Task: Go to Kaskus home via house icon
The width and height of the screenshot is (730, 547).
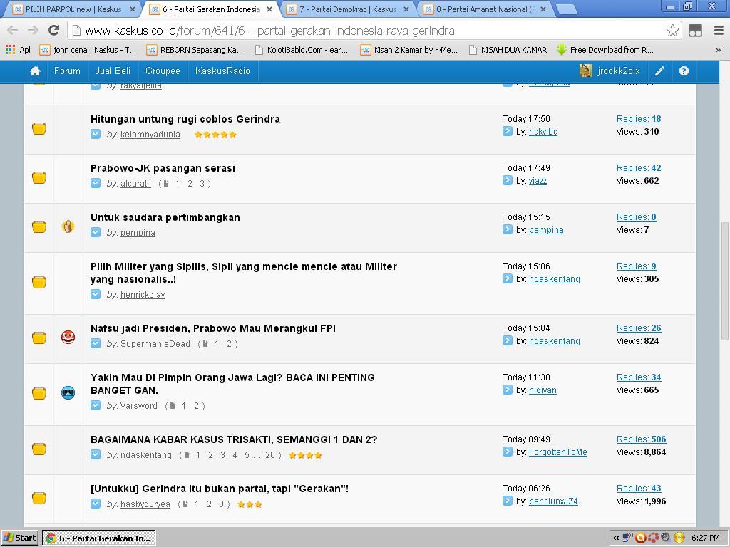Action: pos(35,71)
